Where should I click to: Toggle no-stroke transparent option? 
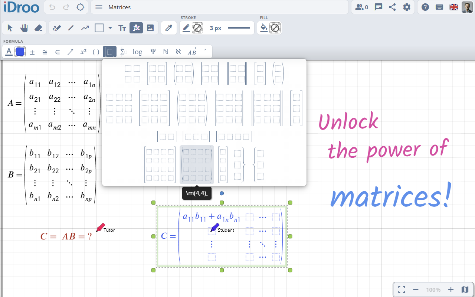tap(197, 27)
